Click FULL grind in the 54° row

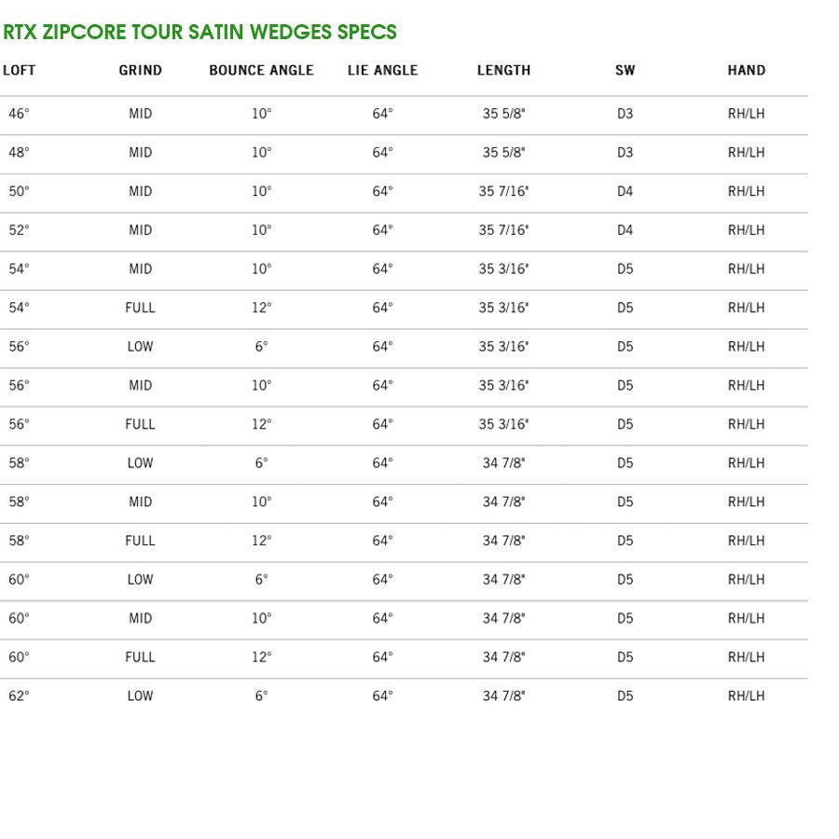[x=140, y=308]
